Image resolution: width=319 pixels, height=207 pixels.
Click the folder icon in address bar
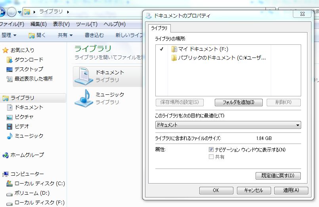point(27,12)
